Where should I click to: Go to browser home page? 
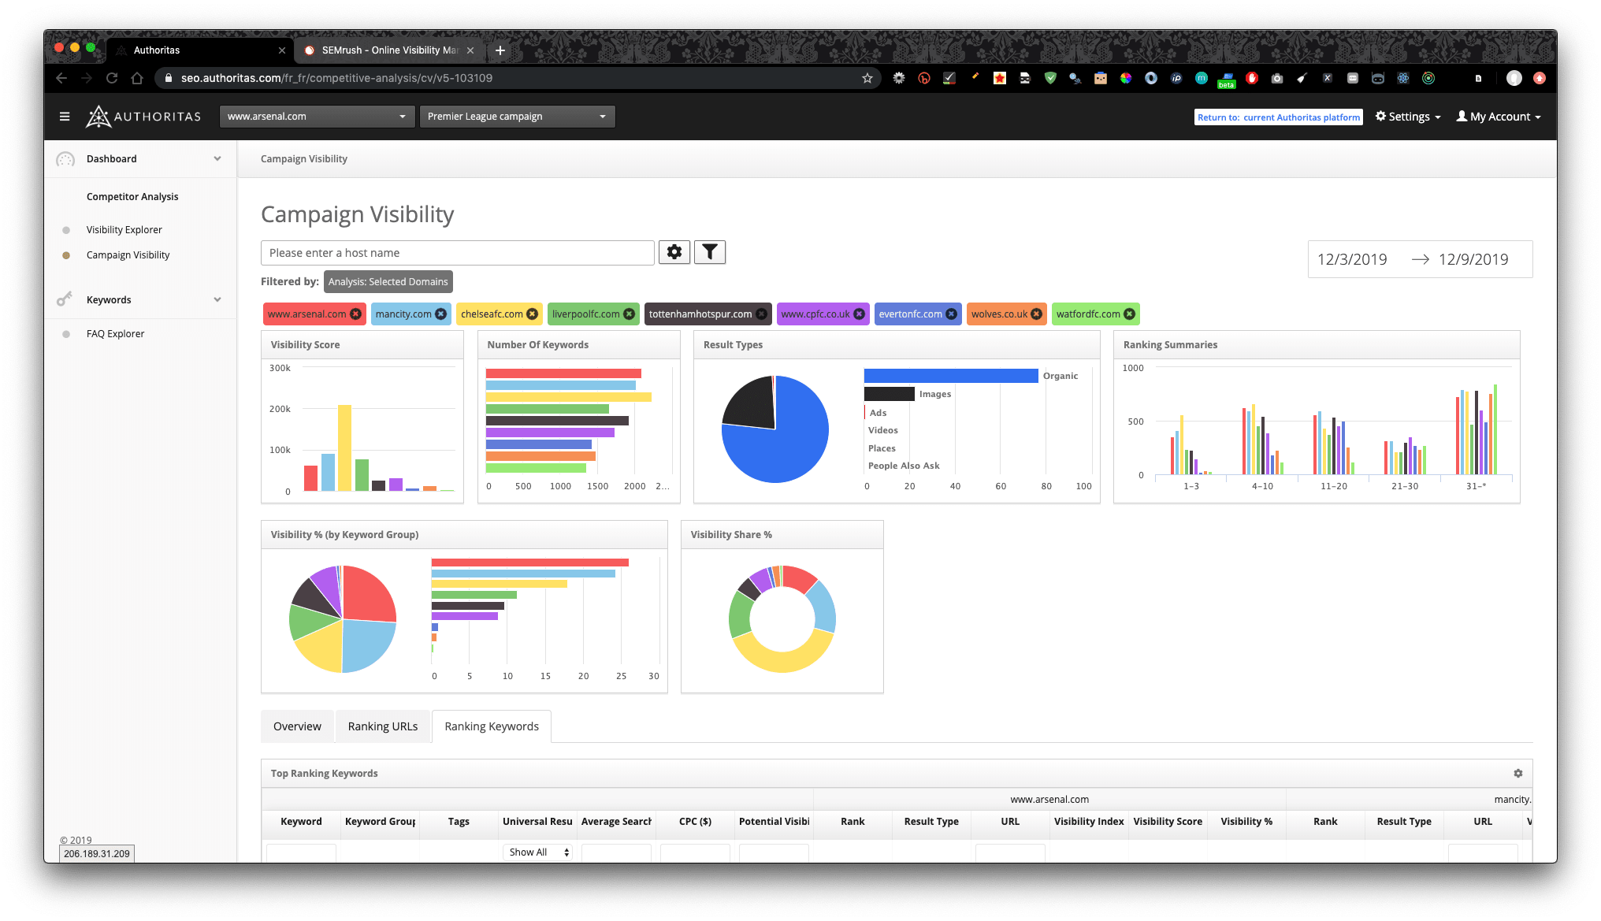click(x=137, y=78)
